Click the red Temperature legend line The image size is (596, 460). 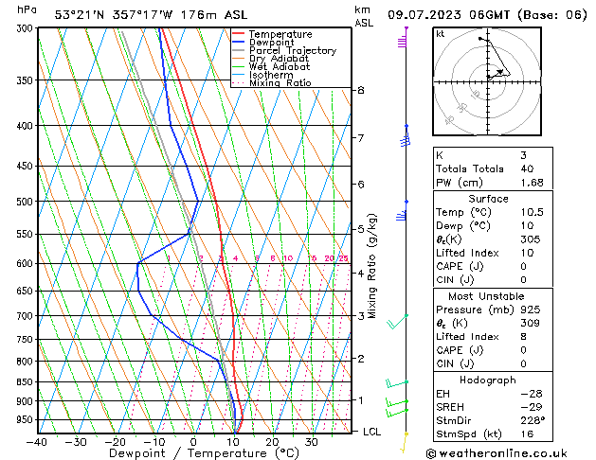239,34
